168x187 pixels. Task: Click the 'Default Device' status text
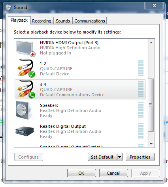tap(55, 74)
